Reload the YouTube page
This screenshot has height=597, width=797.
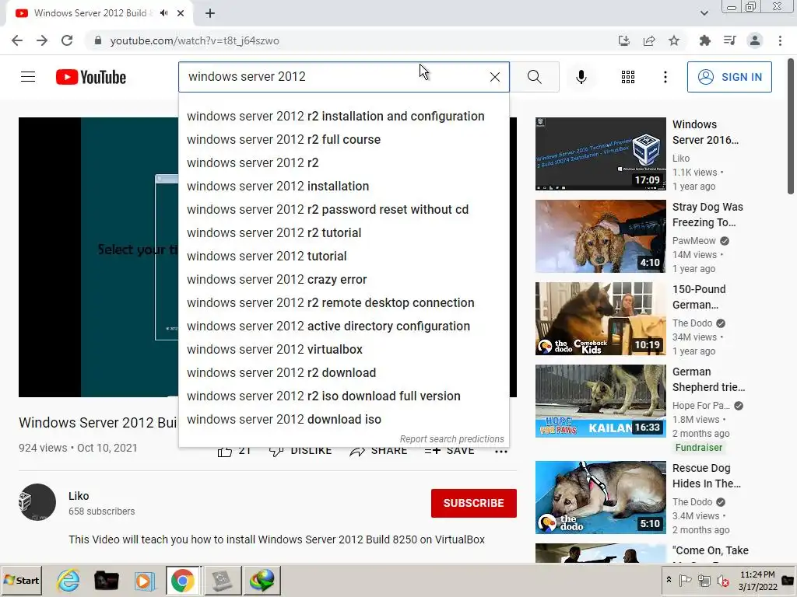[67, 40]
